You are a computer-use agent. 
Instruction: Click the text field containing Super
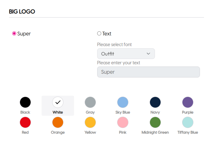[x=148, y=72]
